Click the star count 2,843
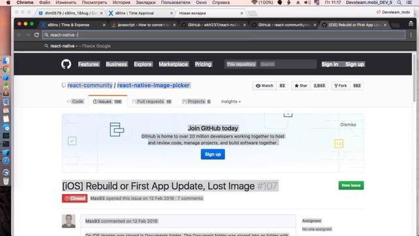This screenshot has height=236, width=419. (319, 86)
